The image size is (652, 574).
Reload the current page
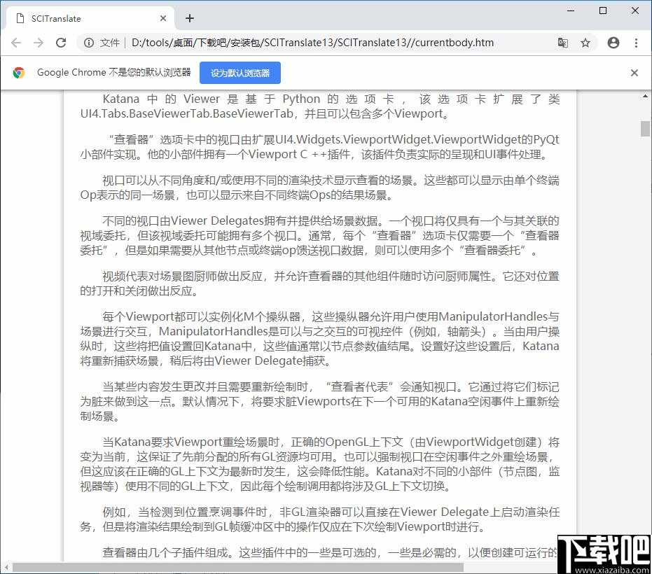pos(61,43)
